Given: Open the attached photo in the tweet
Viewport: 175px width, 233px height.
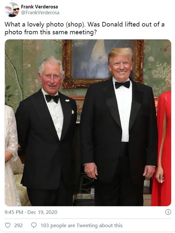Looking at the screenshot, I should point(88,123).
